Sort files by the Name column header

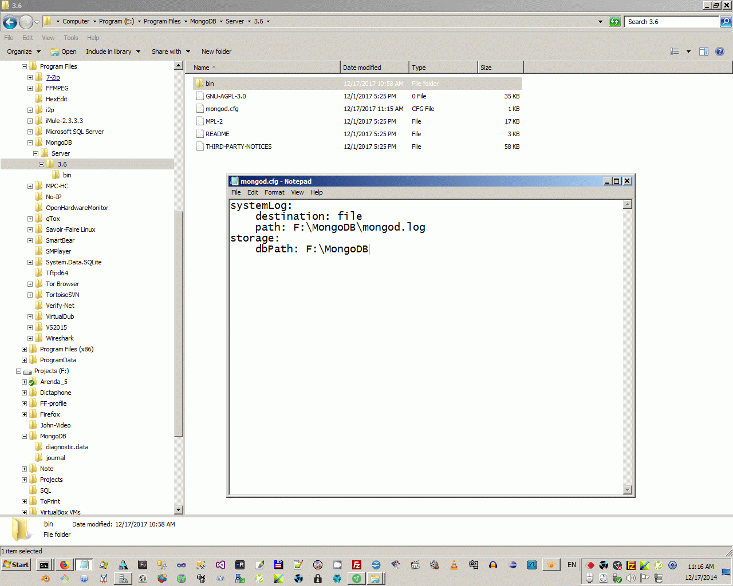click(x=262, y=68)
